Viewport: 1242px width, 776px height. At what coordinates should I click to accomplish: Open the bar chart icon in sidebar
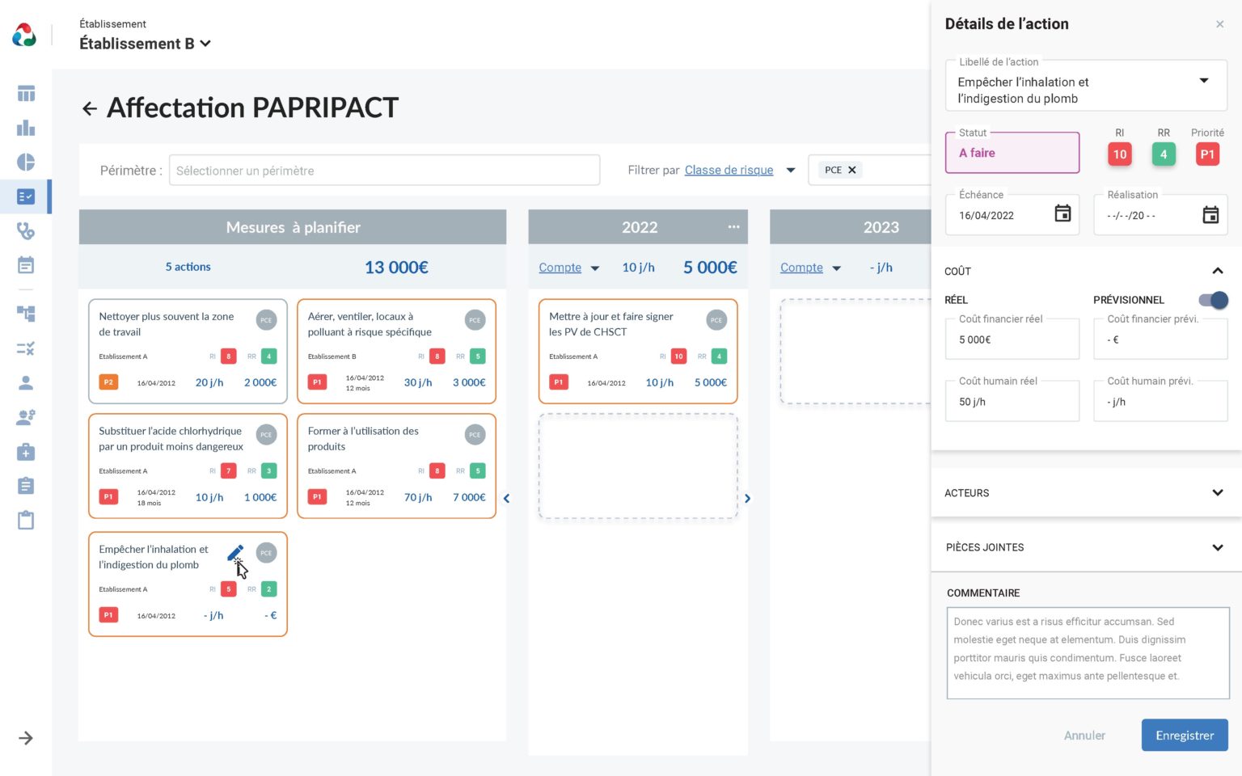26,128
